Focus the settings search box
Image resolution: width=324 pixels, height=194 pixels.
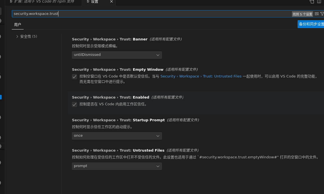(152, 14)
